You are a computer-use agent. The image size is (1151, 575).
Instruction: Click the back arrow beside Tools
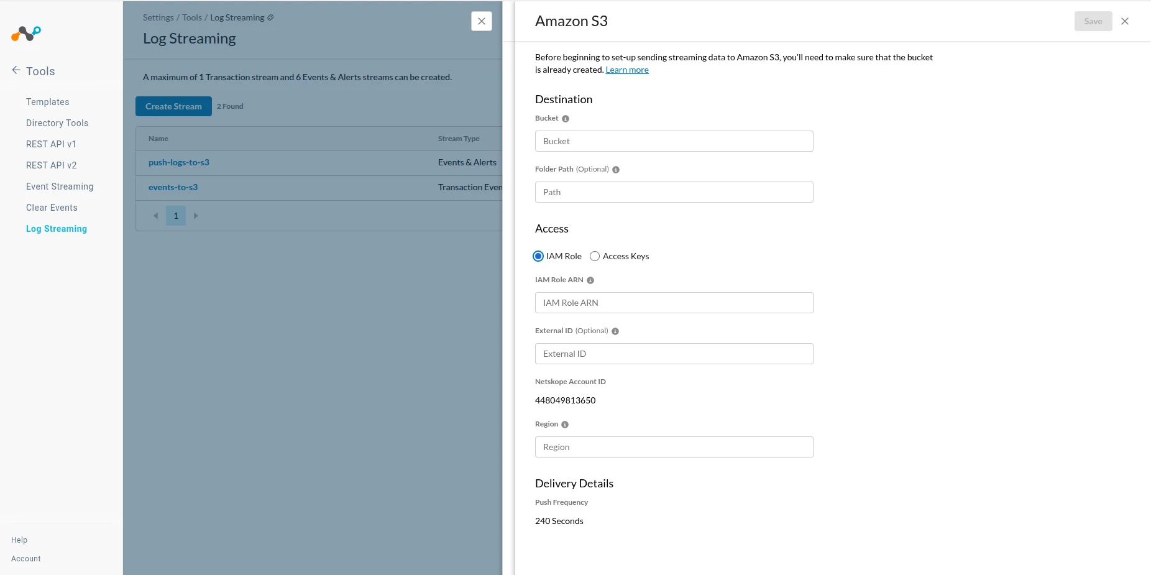(16, 70)
